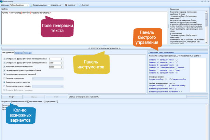Click inside the results output area
Screen dimensions: 210x140
(103, 122)
